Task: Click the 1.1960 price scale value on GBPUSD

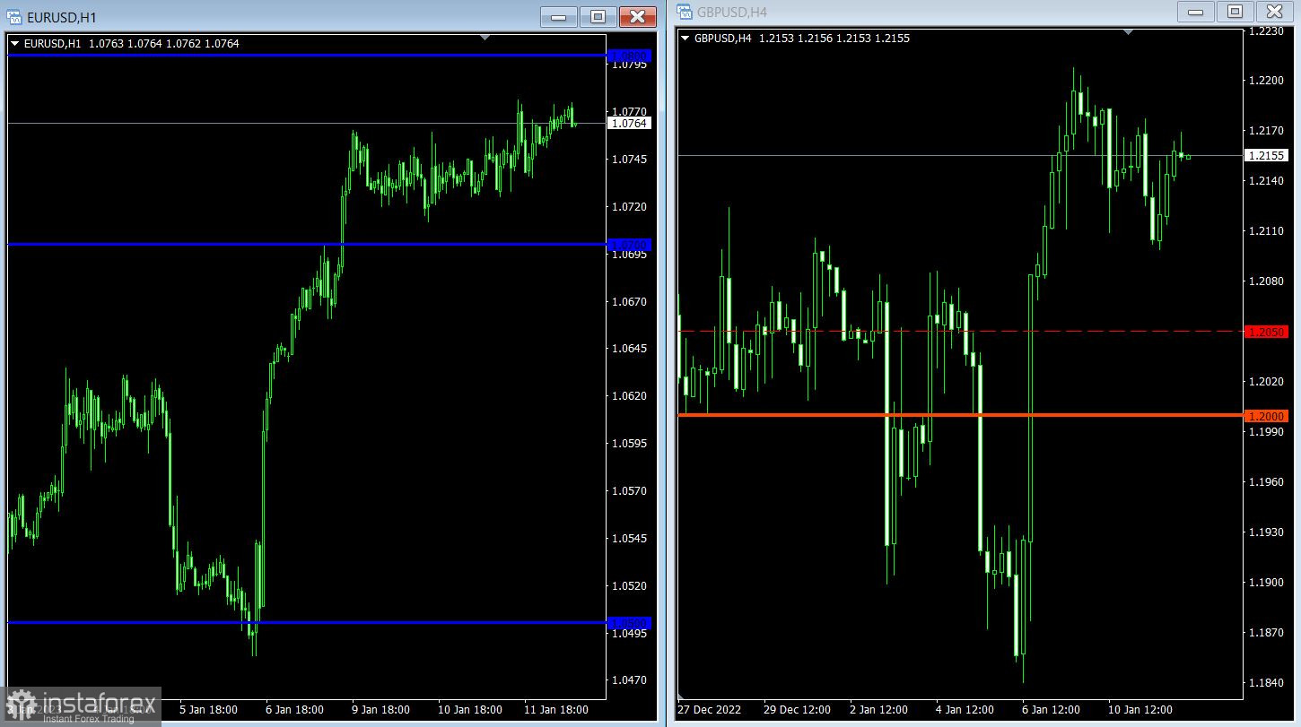Action: (1266, 481)
